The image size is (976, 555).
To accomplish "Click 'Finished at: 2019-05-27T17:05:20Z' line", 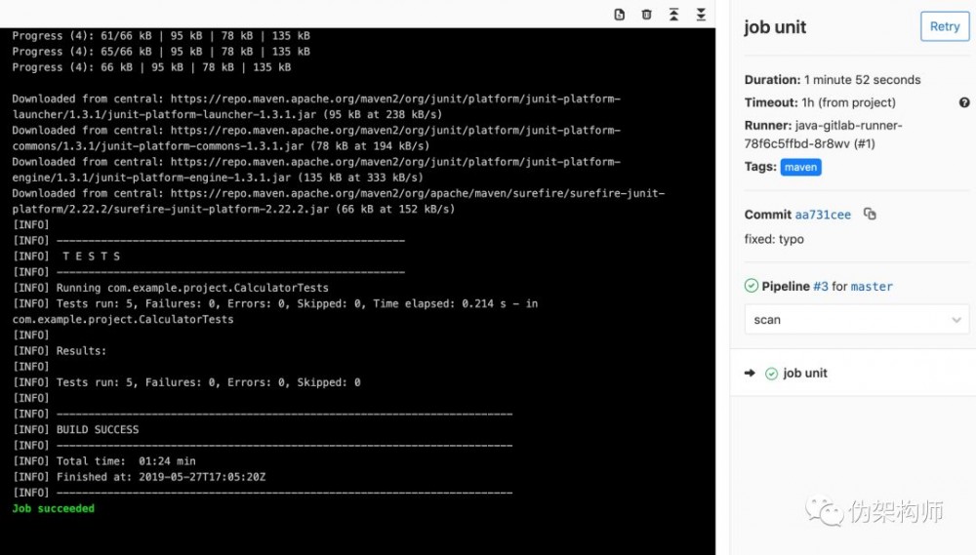I will point(139,477).
